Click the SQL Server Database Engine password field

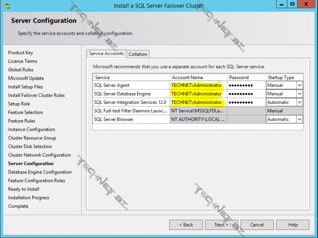click(x=246, y=94)
